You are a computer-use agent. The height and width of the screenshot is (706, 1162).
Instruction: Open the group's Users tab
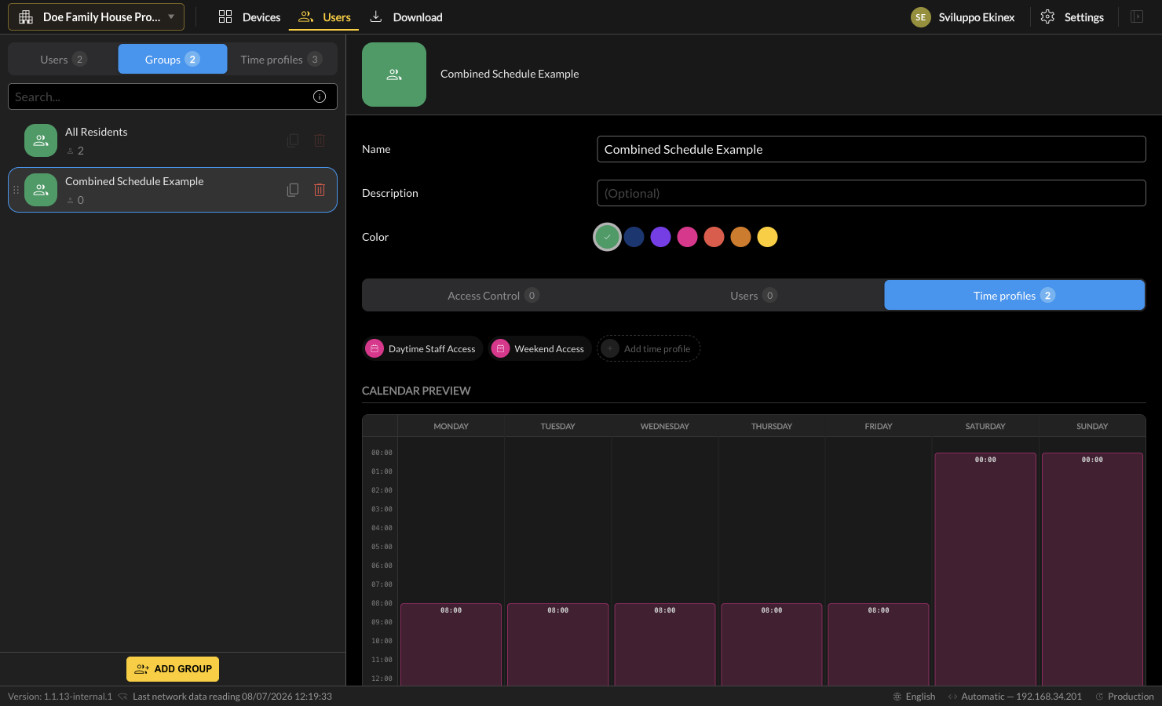pos(754,296)
